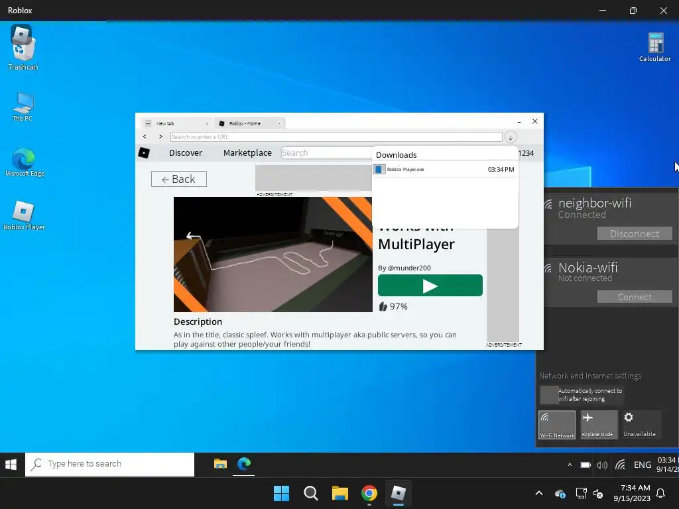Click the ENG language indicator
This screenshot has width=679, height=509.
click(x=642, y=465)
